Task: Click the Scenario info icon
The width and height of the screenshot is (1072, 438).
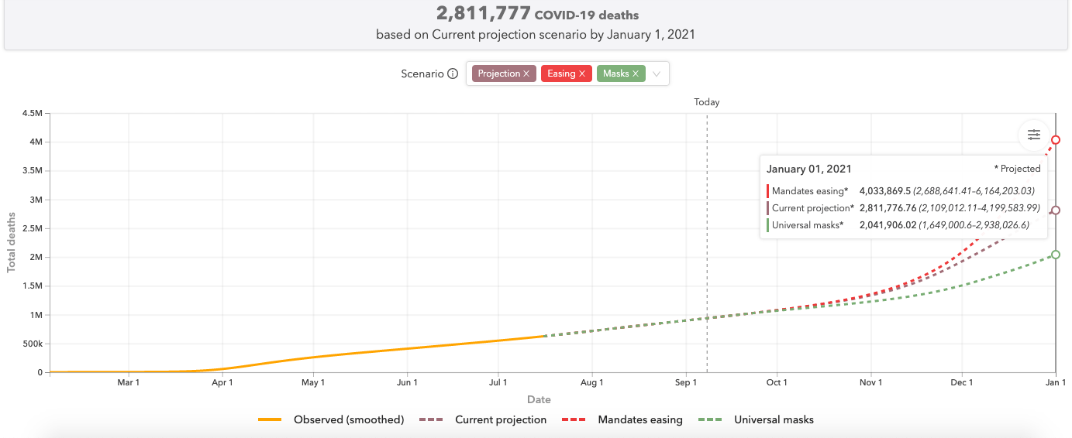Action: 453,74
